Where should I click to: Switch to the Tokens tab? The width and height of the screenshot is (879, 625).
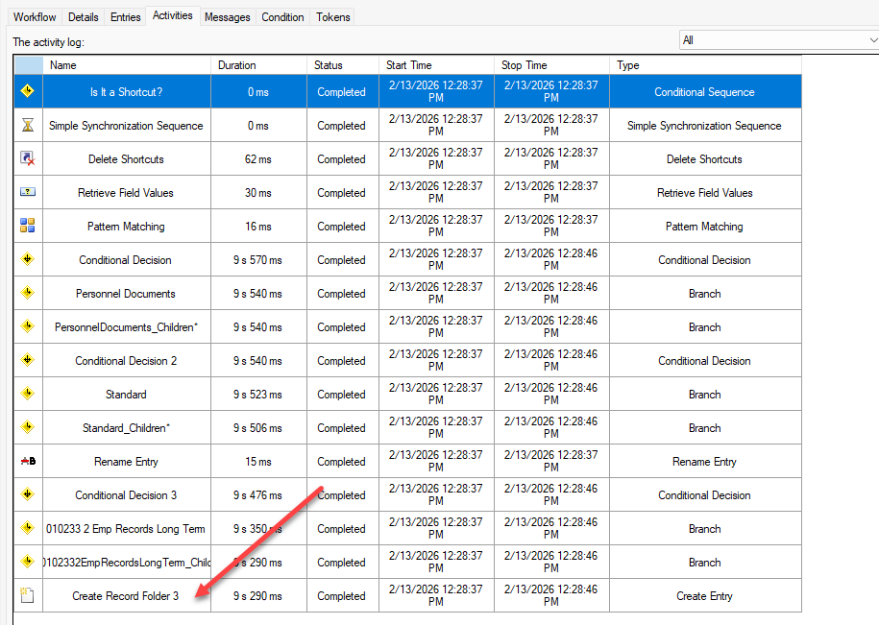(x=333, y=17)
